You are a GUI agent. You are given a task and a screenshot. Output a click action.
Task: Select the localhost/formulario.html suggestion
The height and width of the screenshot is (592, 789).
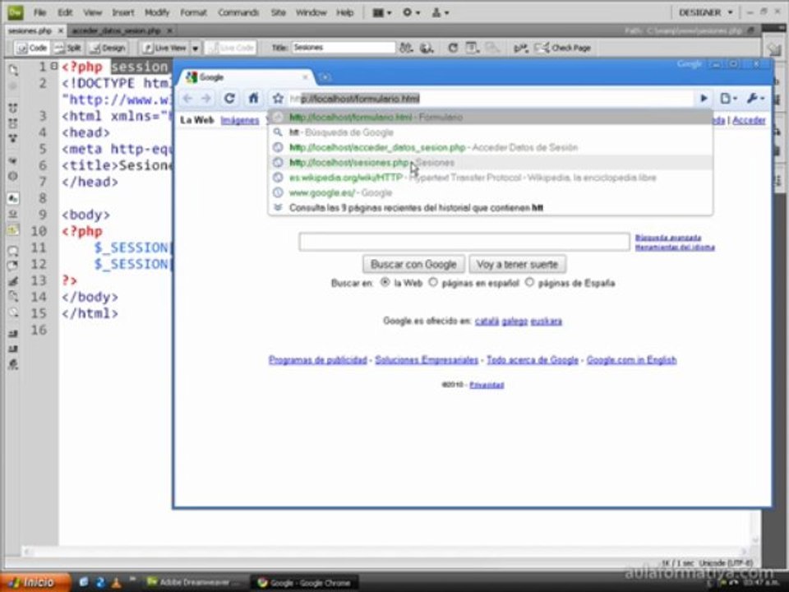tap(491, 118)
